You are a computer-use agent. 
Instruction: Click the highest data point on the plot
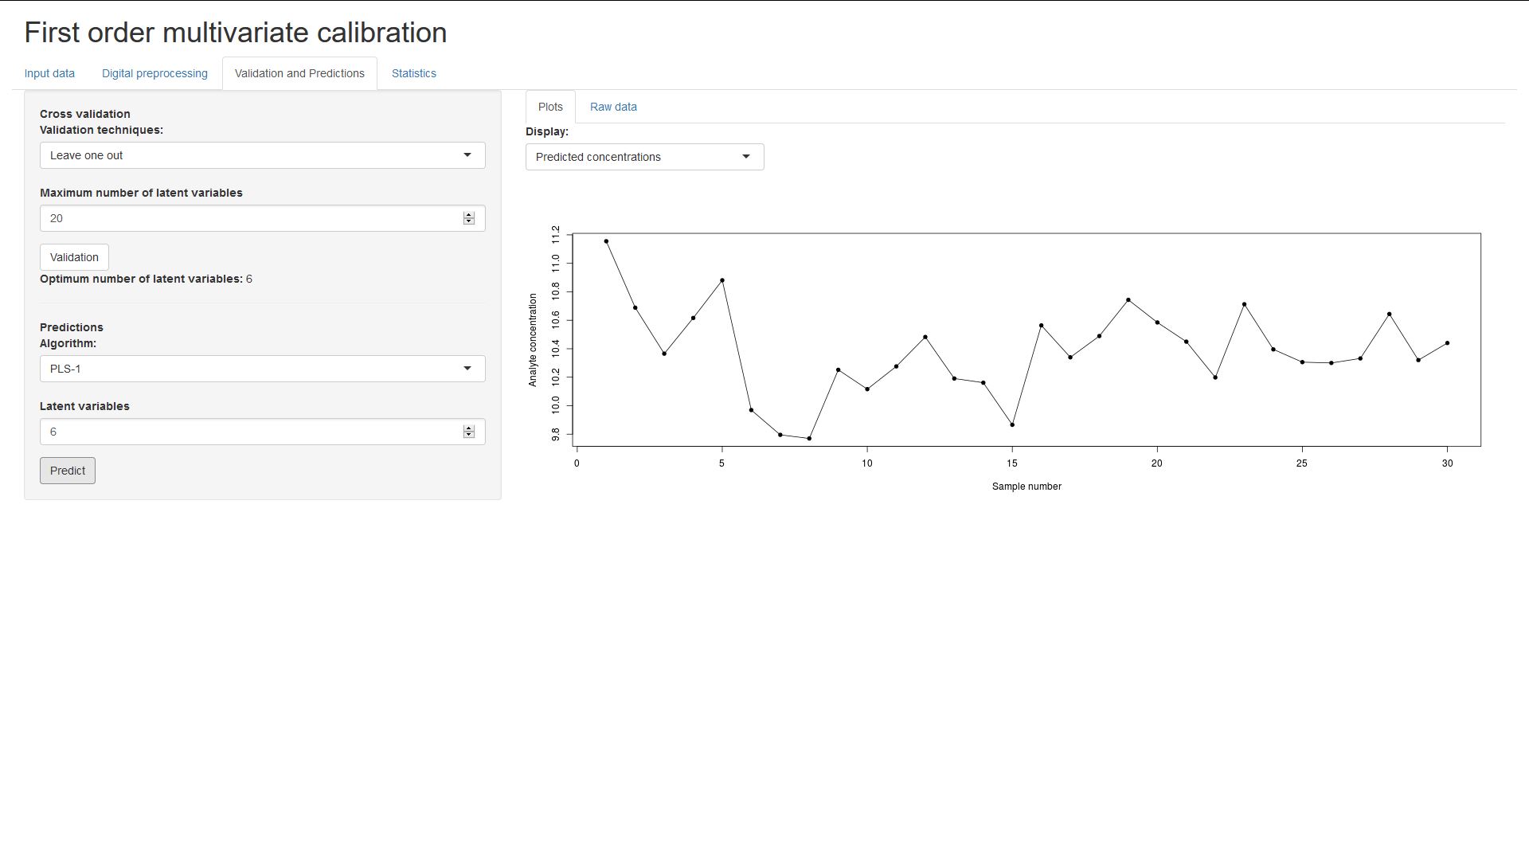[x=606, y=241]
